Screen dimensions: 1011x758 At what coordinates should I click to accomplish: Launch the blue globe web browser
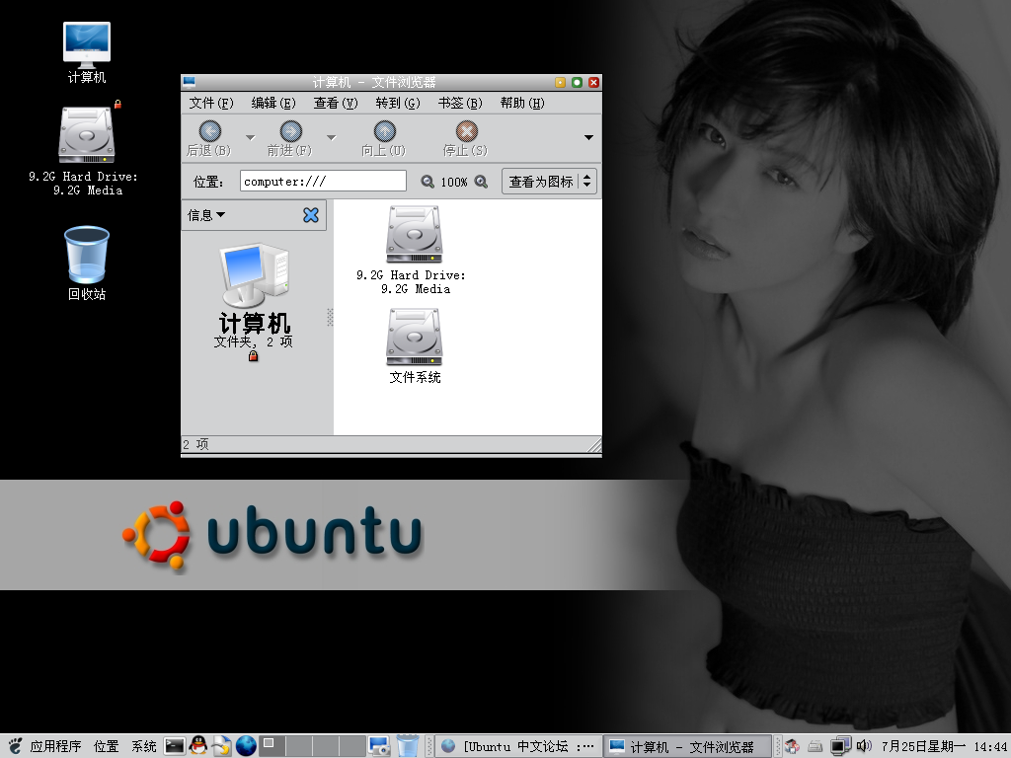(246, 746)
